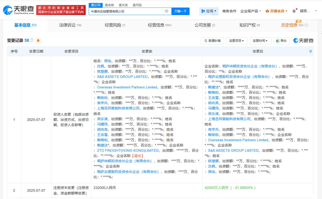Open 赖梅松 link in 变更前 column
322x199 pixels.
click(102, 140)
